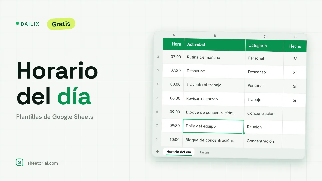This screenshot has width=322, height=181.
Task: Select Concentración category in 10:00 row
Action: point(263,141)
